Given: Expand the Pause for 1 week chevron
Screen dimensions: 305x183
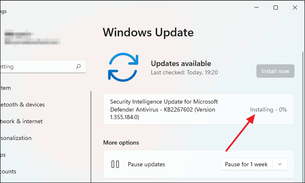Looking at the screenshot, I should (x=280, y=164).
